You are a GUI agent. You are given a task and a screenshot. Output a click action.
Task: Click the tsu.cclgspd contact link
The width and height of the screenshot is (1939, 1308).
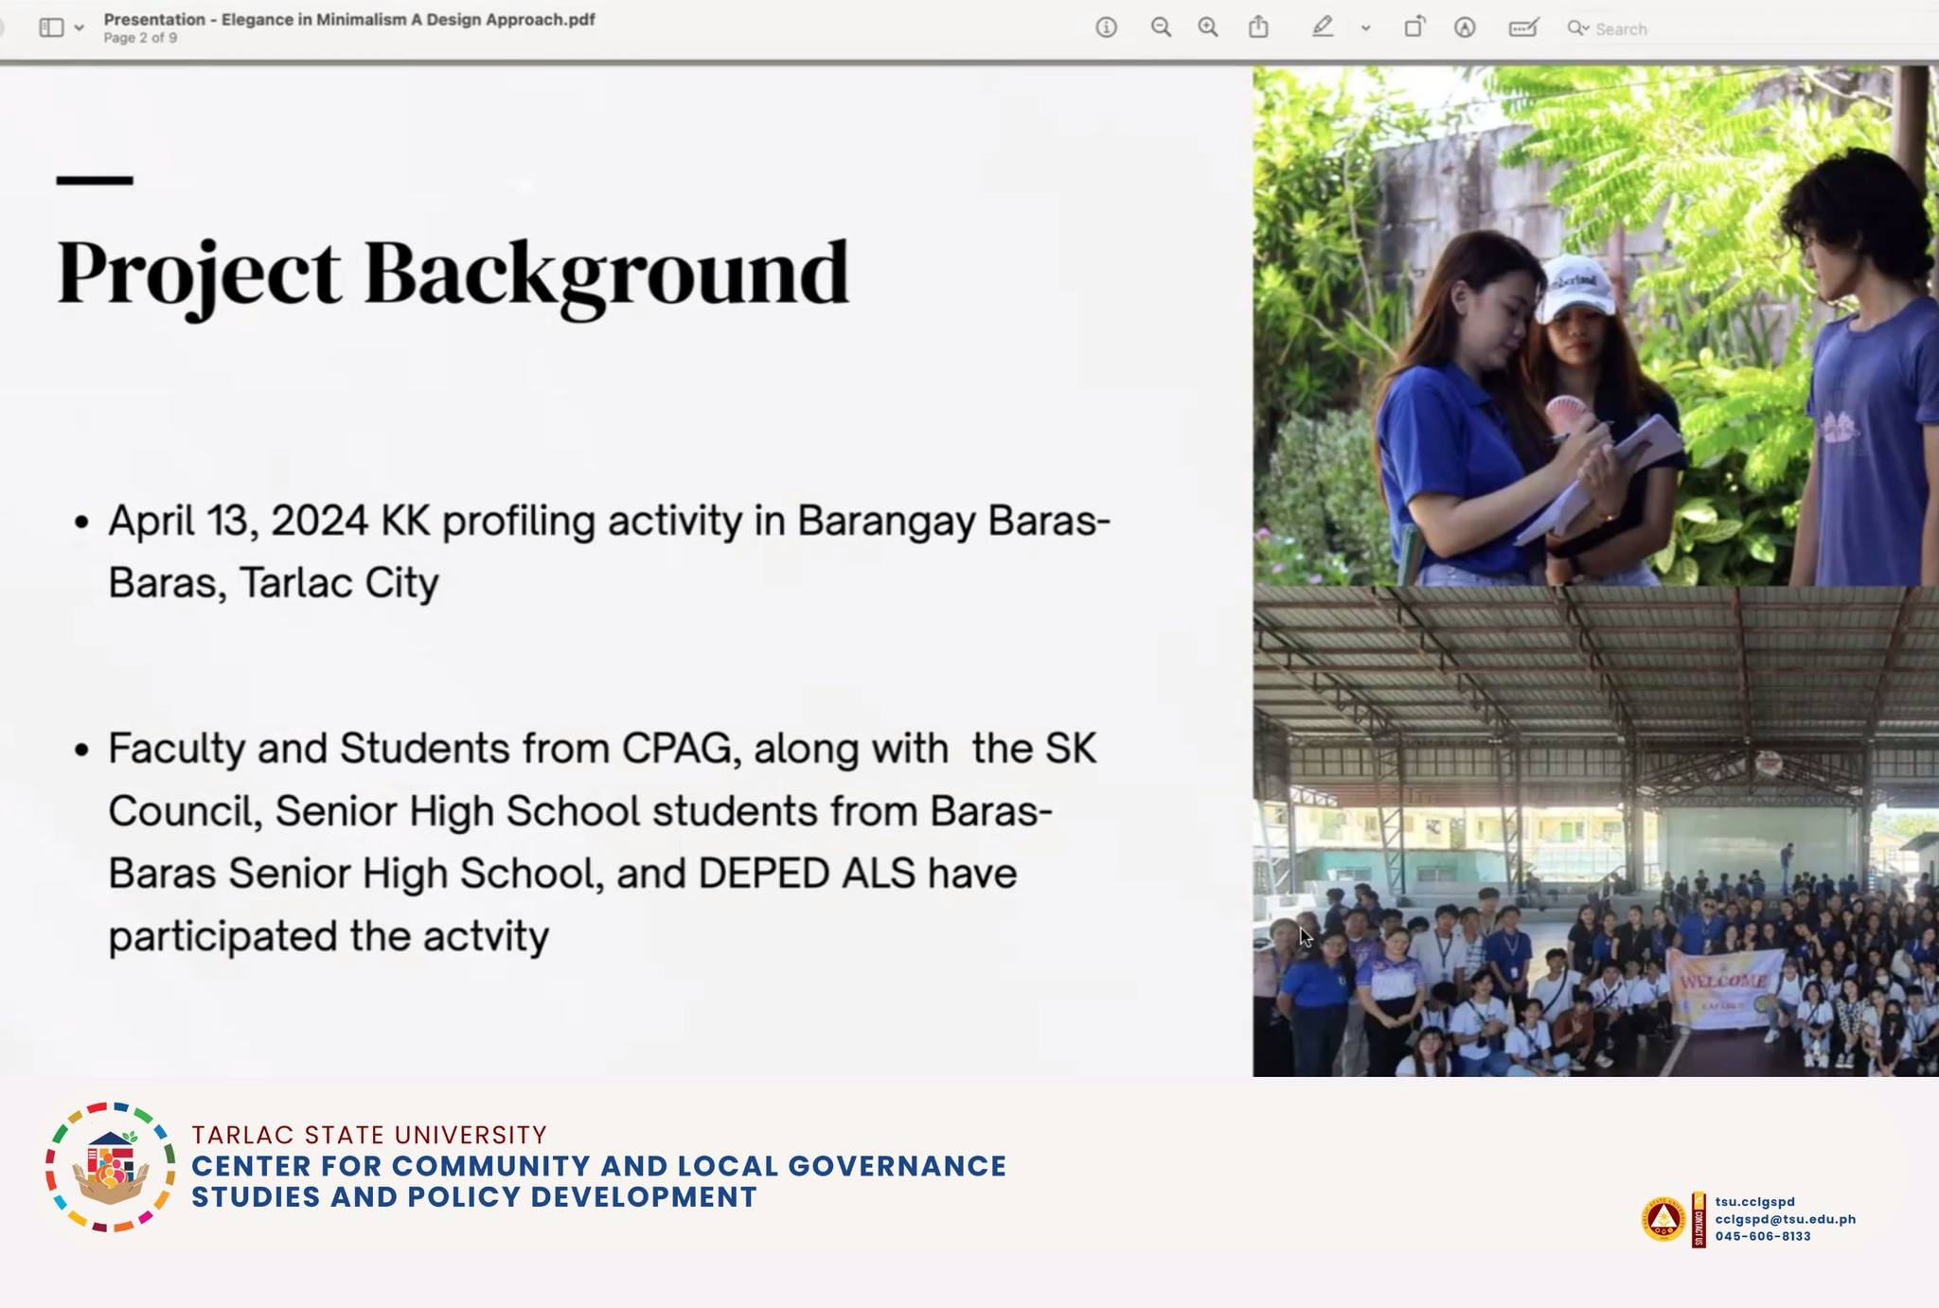[x=1754, y=1202]
